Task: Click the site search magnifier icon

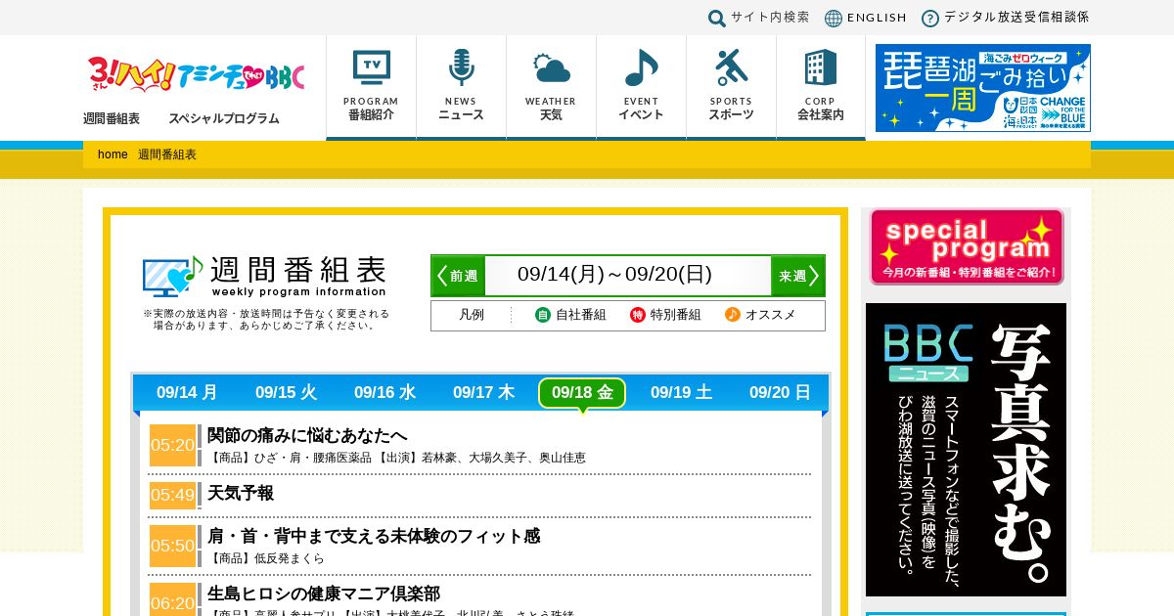Action: (717, 19)
